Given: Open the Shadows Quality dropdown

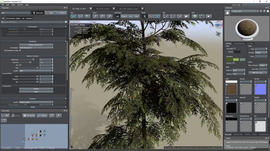Looking at the screenshot, I should pos(36,102).
